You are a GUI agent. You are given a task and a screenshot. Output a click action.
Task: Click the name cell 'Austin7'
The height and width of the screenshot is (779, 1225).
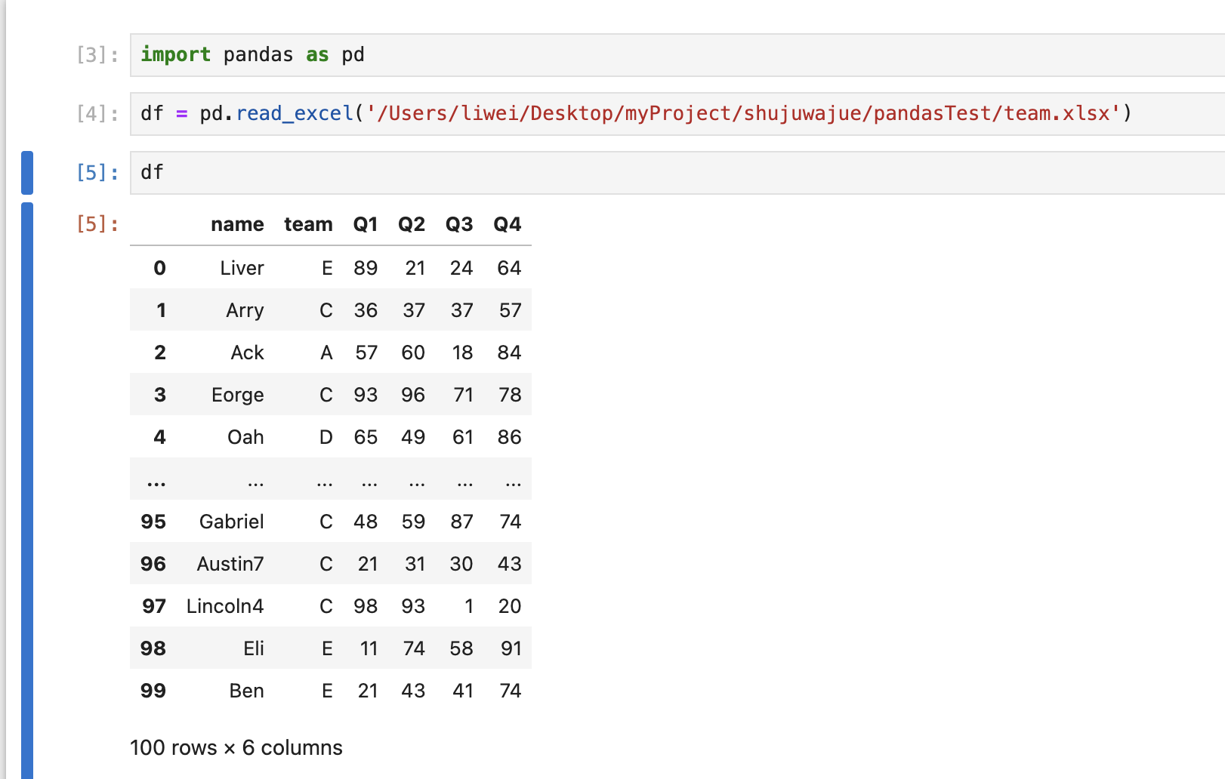(x=230, y=564)
